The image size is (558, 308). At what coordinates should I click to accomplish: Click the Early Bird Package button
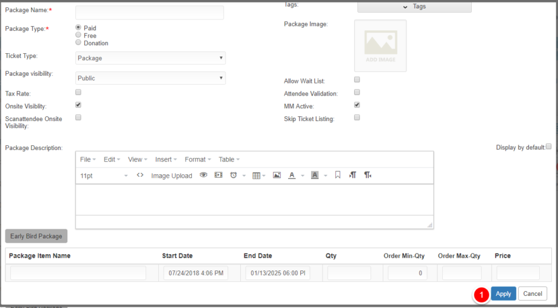36,236
